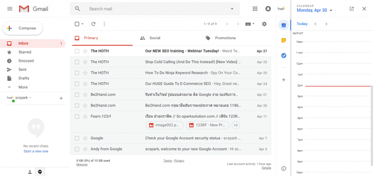Open the Inbox folder
Image resolution: width=373 pixels, height=178 pixels.
coord(33,43)
